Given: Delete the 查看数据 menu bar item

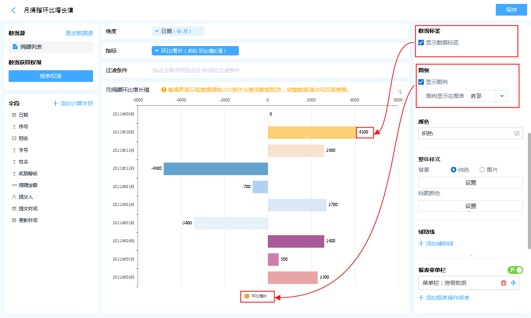Looking at the screenshot, I should coord(504,283).
